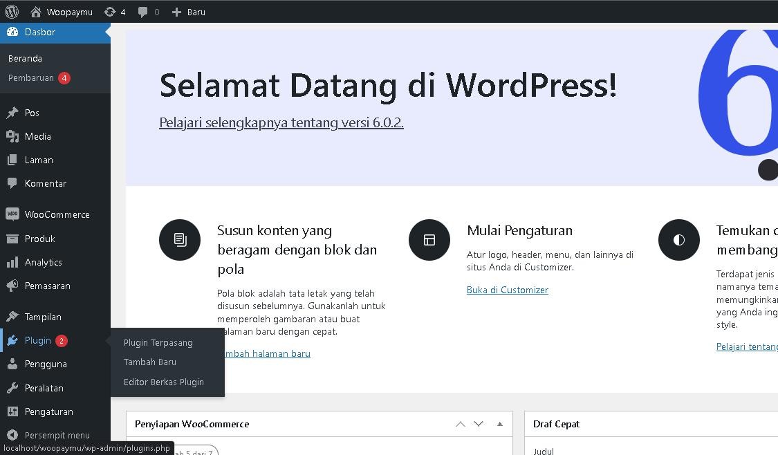778x455 pixels.
Task: Click the Persempit menu label
Action: click(x=57, y=435)
